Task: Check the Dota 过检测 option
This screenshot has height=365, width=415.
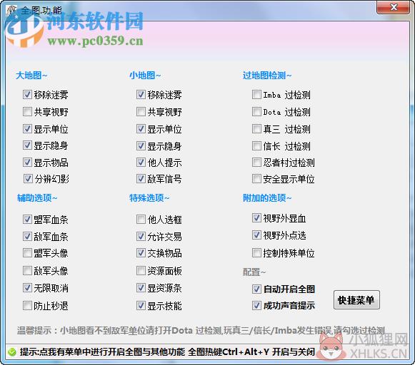Action: coord(256,112)
